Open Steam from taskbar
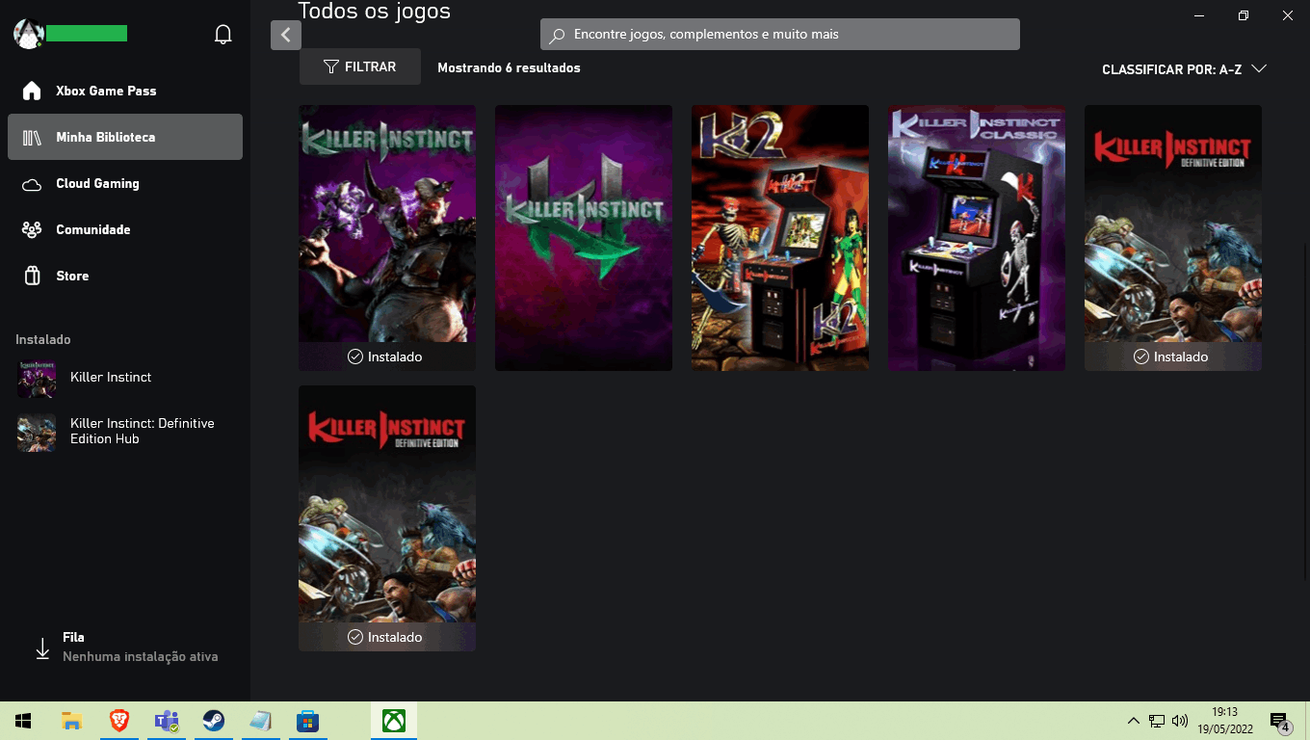The height and width of the screenshot is (740, 1310). tap(214, 721)
